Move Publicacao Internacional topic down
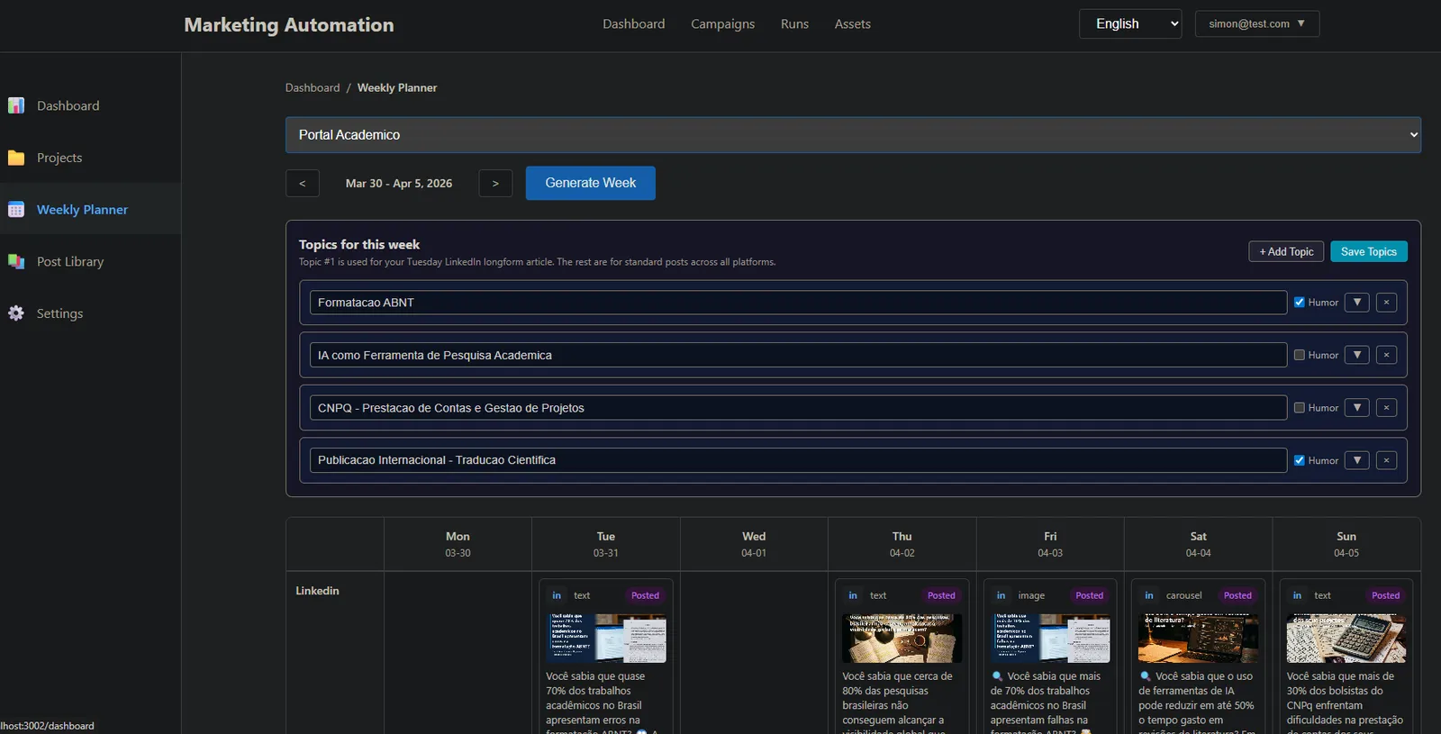Image resolution: width=1441 pixels, height=734 pixels. [x=1357, y=460]
